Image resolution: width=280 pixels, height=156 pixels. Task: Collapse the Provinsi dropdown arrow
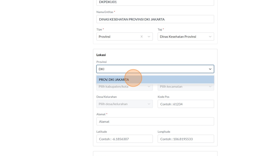point(210,69)
